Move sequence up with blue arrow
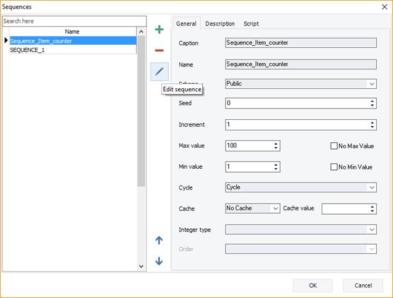 pos(159,240)
